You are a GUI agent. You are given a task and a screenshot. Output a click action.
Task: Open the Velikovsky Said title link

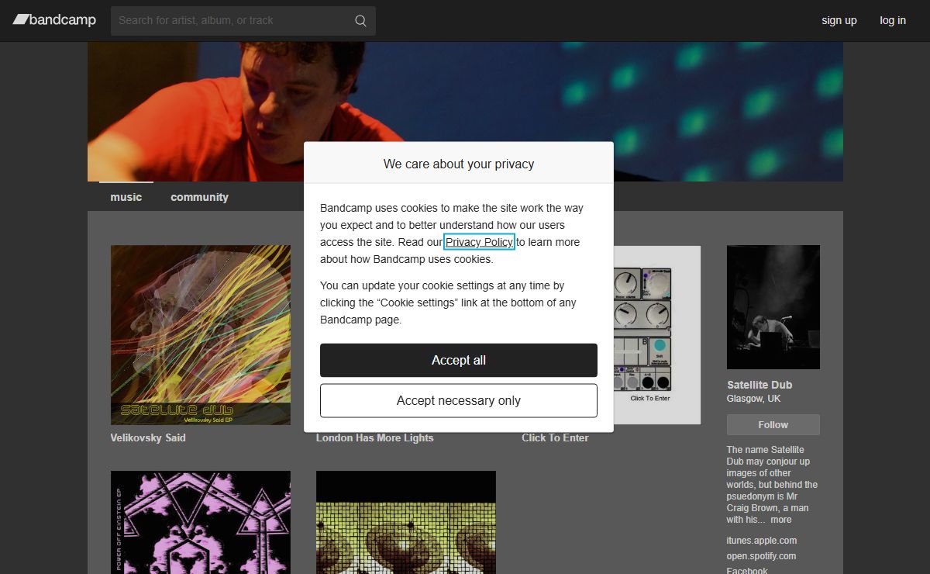tap(148, 437)
